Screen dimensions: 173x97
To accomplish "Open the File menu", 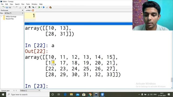I will [2, 4].
